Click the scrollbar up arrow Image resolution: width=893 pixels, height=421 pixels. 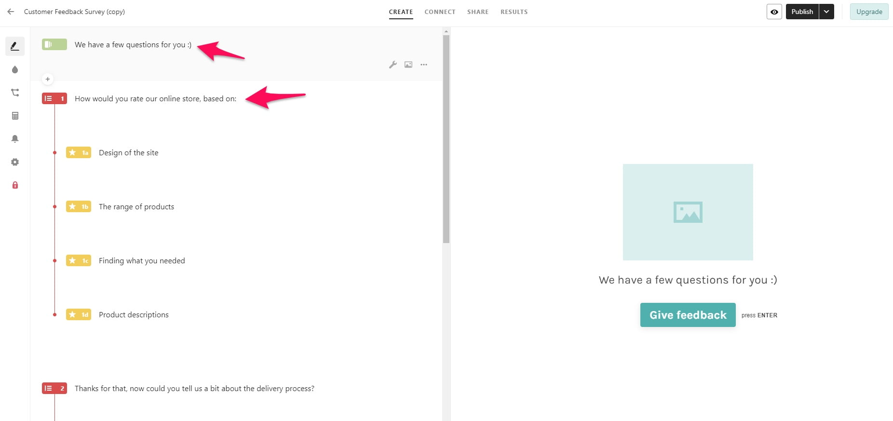[x=446, y=31]
